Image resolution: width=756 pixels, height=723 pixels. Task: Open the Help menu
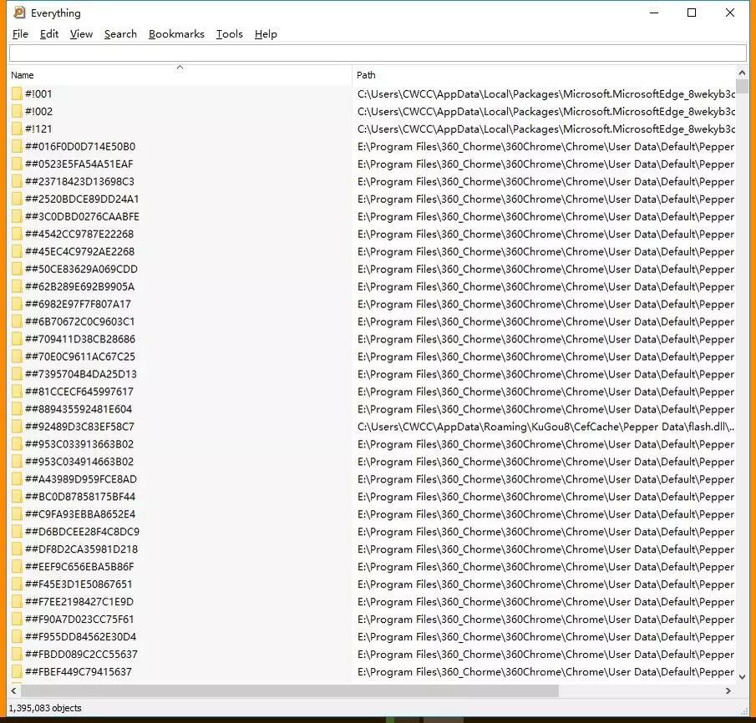(x=266, y=34)
